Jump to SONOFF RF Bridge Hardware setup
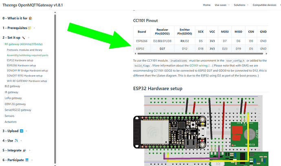 pos(27,70)
